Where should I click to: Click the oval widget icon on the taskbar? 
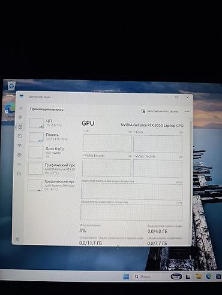click(176, 276)
